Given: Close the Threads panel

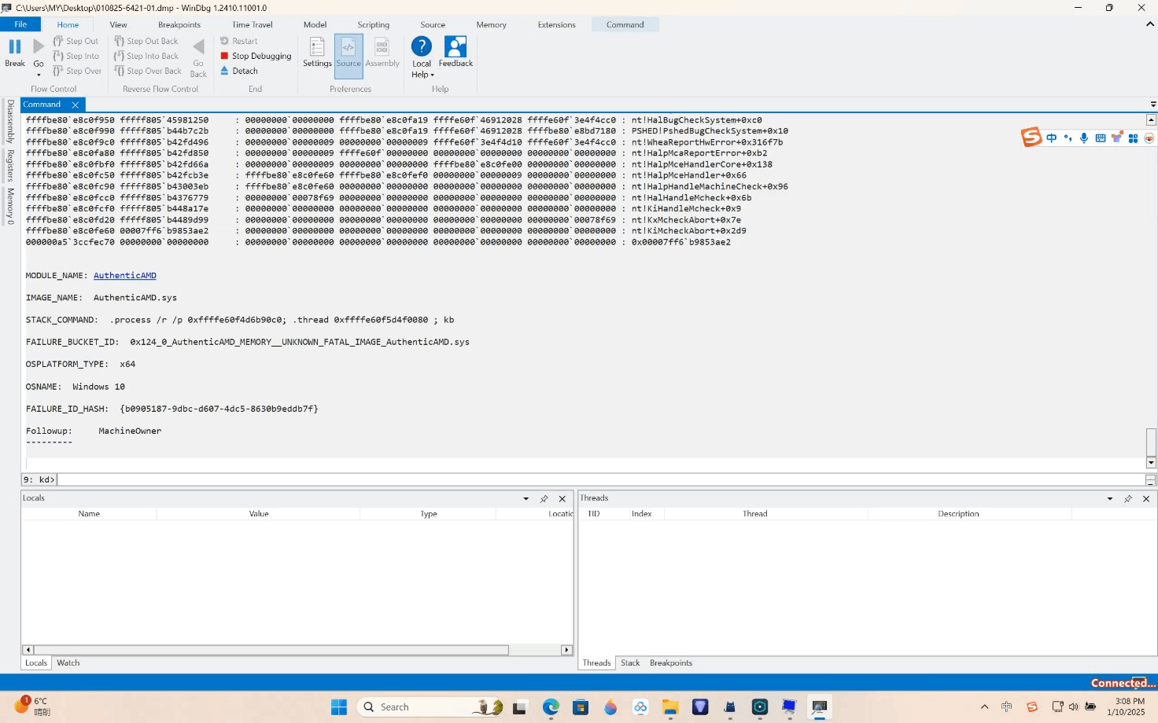Looking at the screenshot, I should pos(1146,499).
